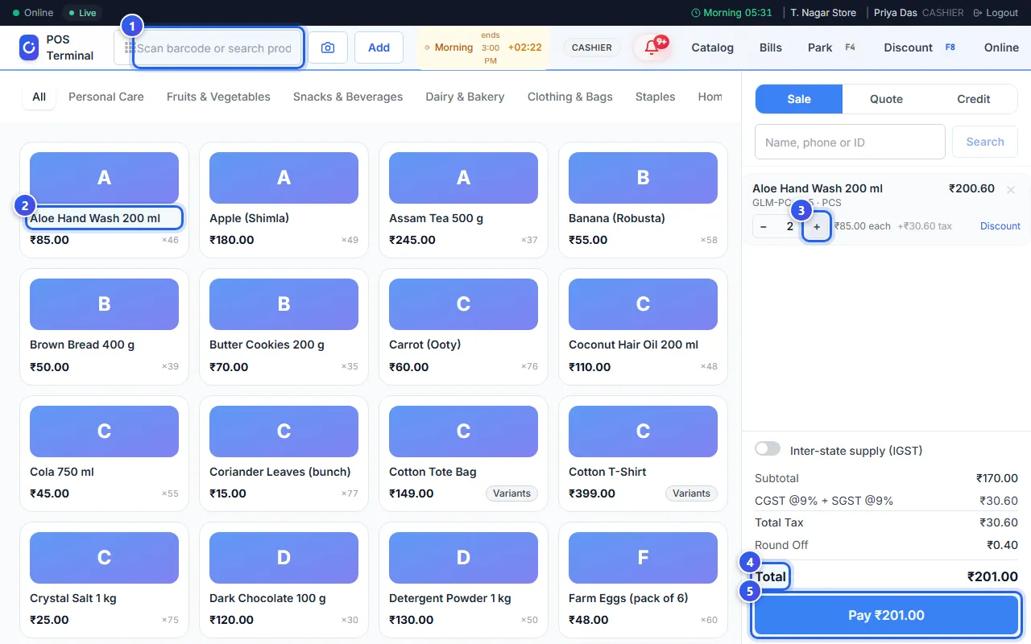1031x644 pixels.
Task: Decrease Aloe Hand Wash quantity
Action: pyautogui.click(x=764, y=226)
